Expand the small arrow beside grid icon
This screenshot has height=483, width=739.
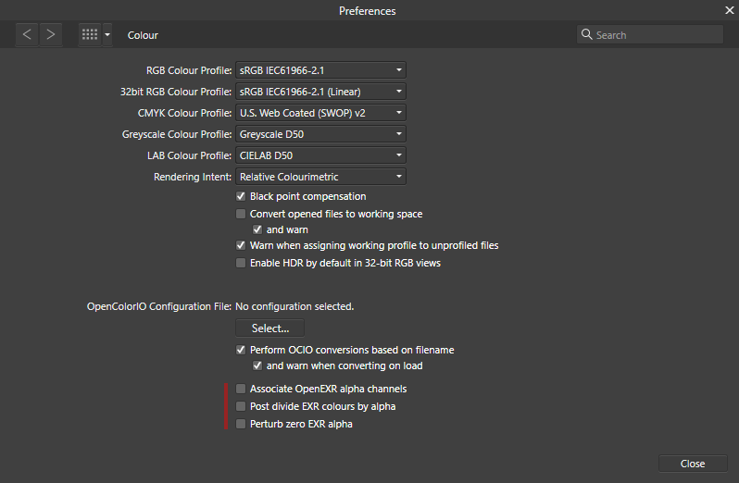107,35
